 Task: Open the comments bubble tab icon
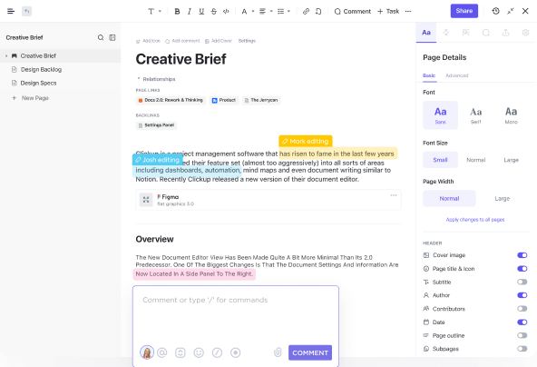tap(485, 33)
